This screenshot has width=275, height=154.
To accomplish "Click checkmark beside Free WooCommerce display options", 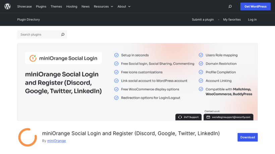I will point(116,89).
